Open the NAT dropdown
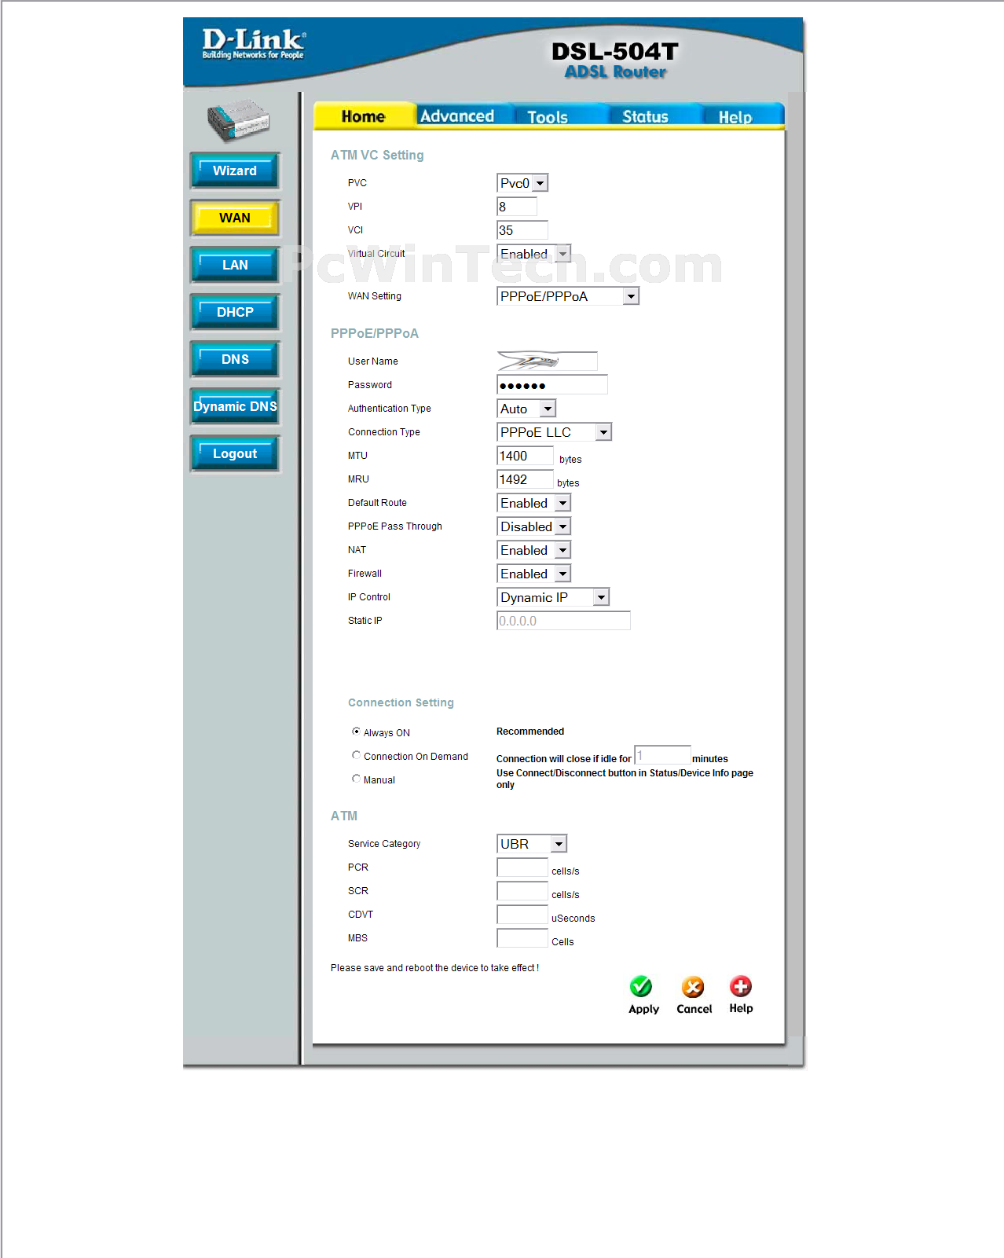This screenshot has width=1004, height=1258. 533,550
